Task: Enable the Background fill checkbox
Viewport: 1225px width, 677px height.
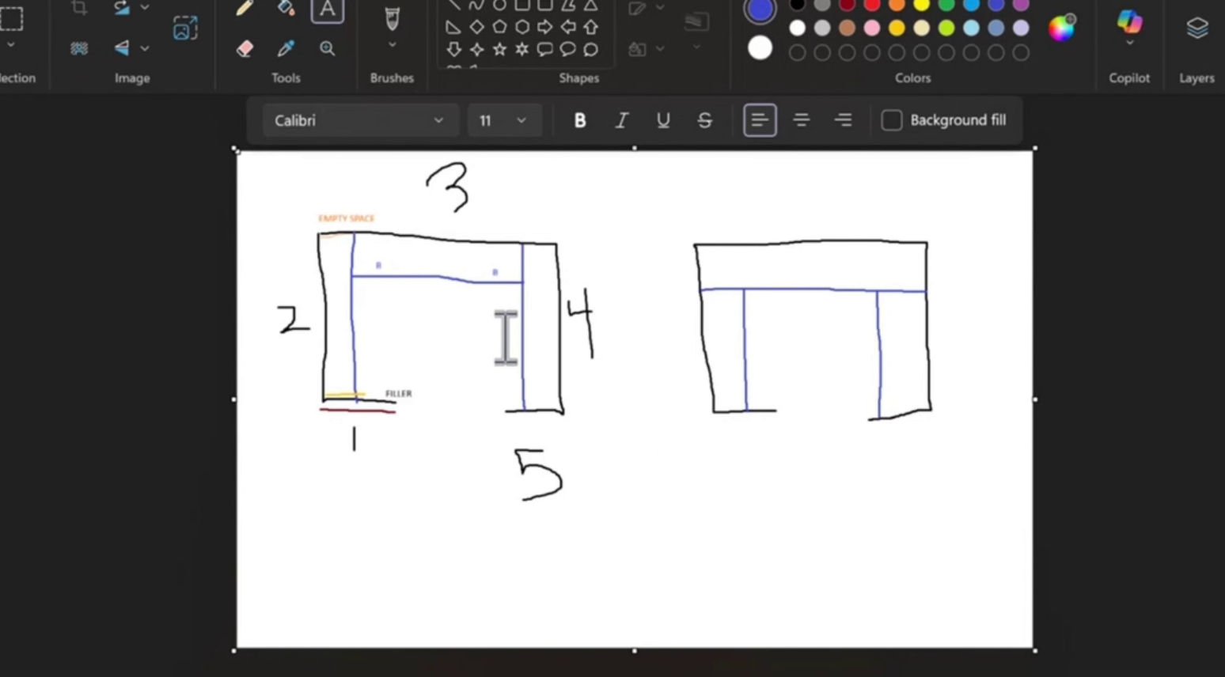Action: point(892,120)
